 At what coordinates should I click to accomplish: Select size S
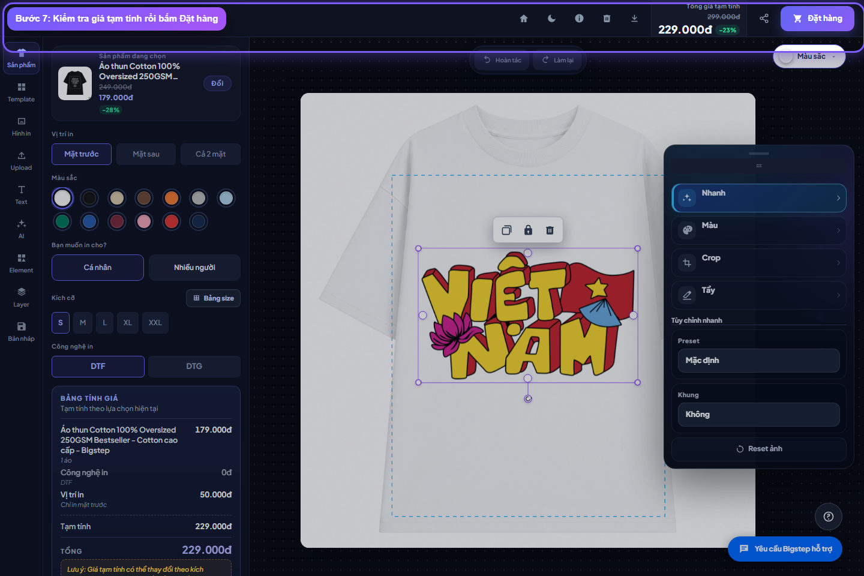click(61, 323)
